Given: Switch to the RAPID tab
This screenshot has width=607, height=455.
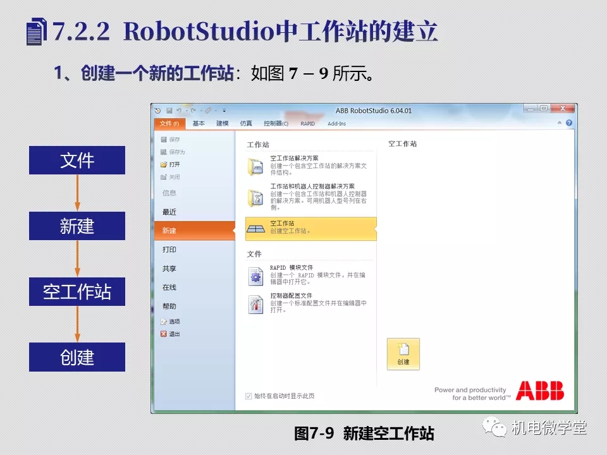Looking at the screenshot, I should (x=308, y=124).
